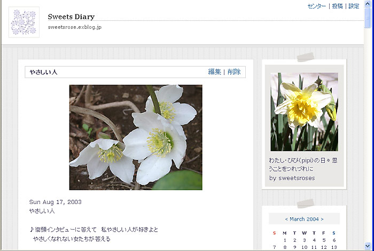The width and height of the screenshot is (374, 251).
Task: Open the Sweets Diary blog title
Action: (71, 17)
